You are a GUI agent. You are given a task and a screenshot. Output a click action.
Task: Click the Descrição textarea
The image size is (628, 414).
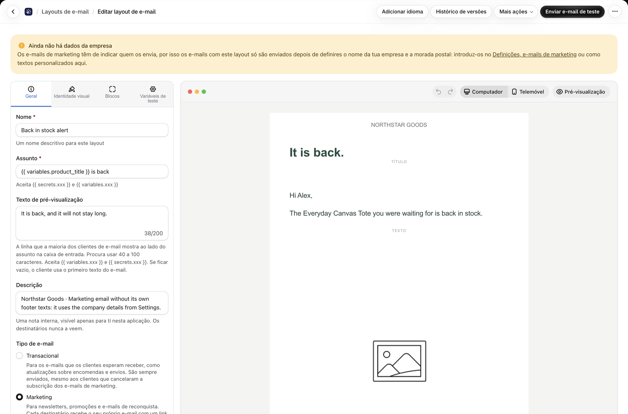(x=92, y=303)
